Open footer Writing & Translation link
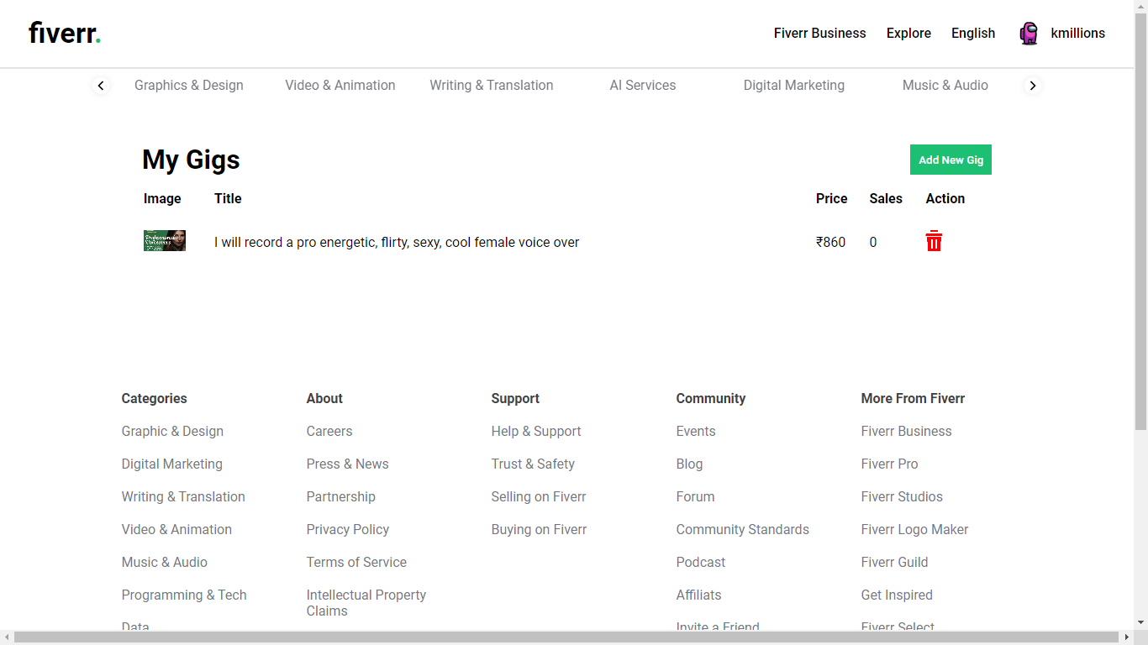Viewport: 1148px width, 645px height. click(183, 496)
